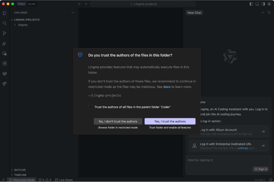Open the docs link in trust dialog
The width and height of the screenshot is (274, 182).
(167, 87)
